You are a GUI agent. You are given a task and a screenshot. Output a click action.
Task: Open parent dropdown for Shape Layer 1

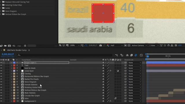pyautogui.click(x=135, y=63)
